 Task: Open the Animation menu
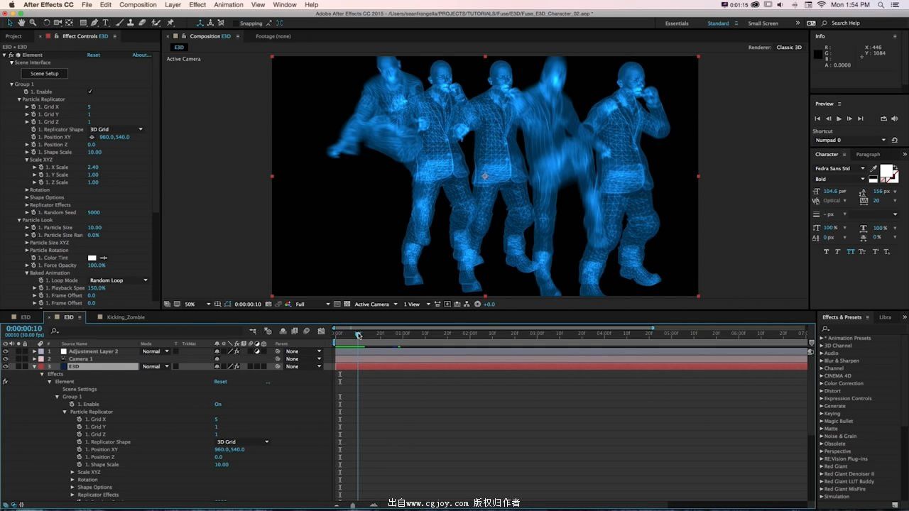[229, 5]
